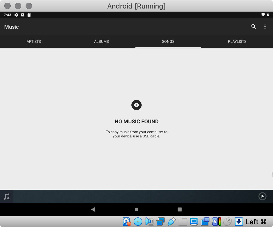
Task: Click the VirtualBox hard disk activity icon
Action: 127,221
